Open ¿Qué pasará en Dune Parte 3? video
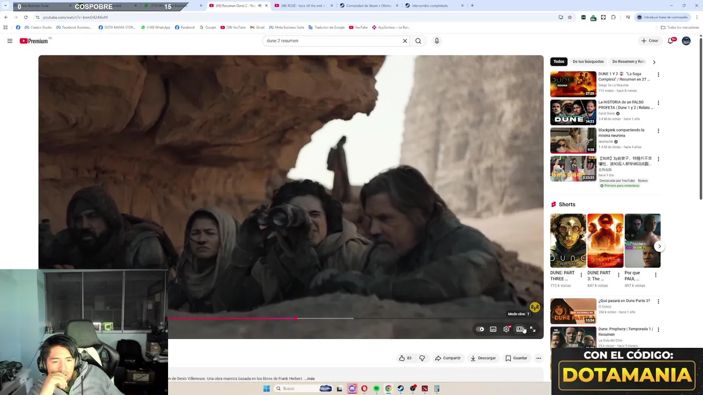Screen dimensions: 703x395 [573, 311]
